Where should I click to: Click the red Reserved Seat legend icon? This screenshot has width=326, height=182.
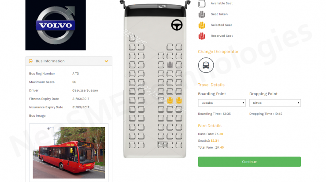tap(202, 36)
